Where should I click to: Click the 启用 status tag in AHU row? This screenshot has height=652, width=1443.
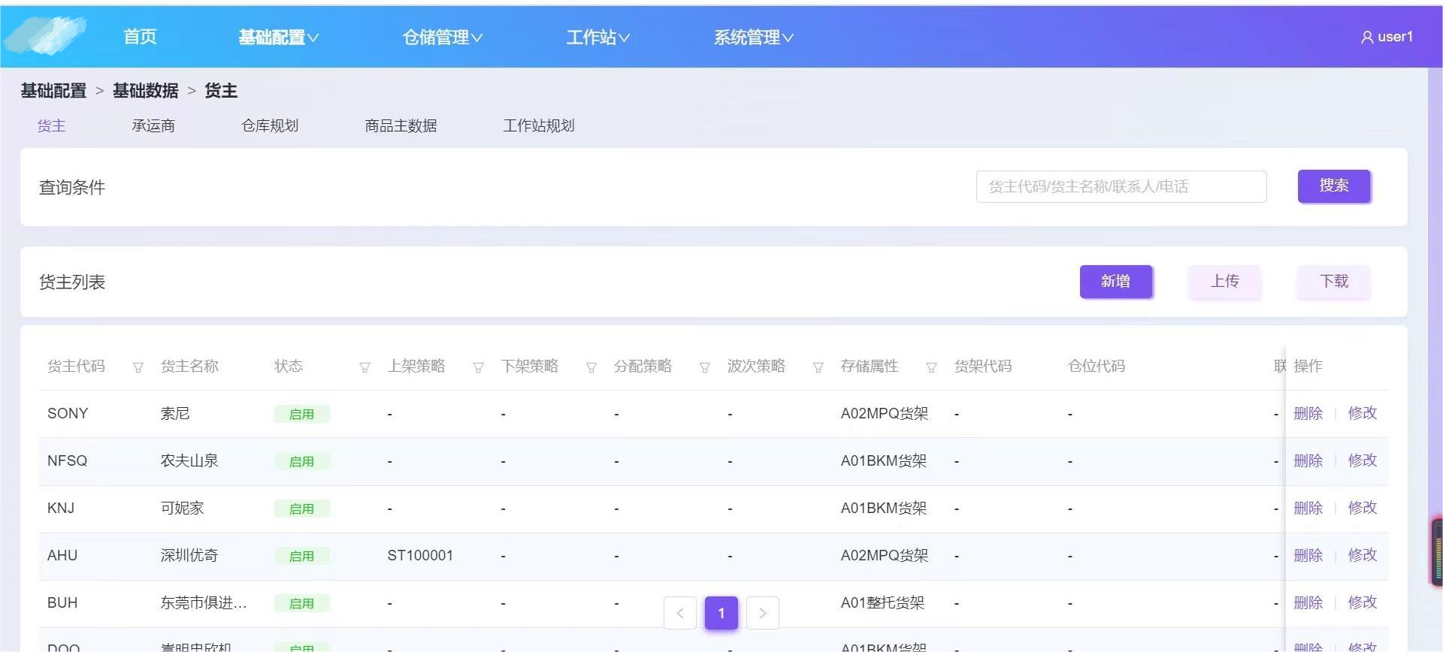tap(301, 556)
